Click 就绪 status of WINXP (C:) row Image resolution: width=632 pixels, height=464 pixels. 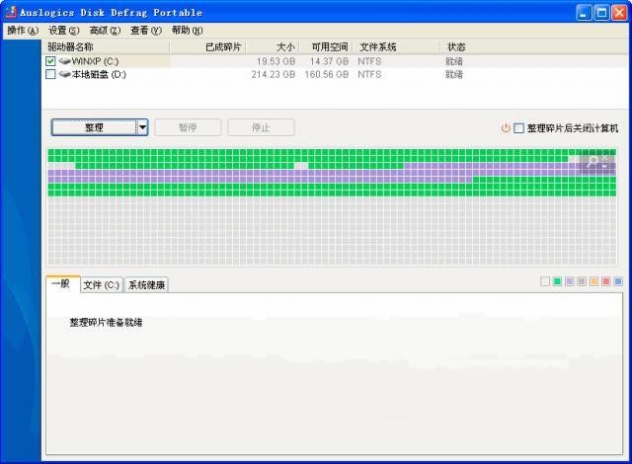[x=454, y=61]
